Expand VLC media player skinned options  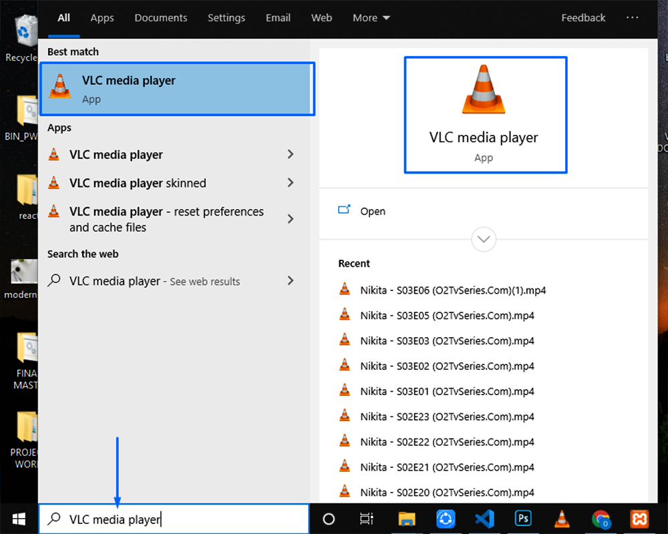290,183
